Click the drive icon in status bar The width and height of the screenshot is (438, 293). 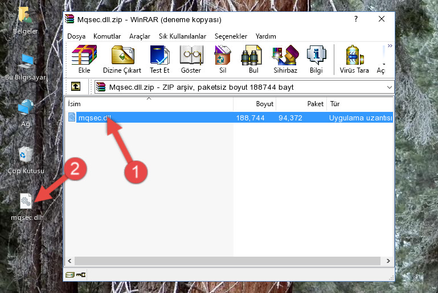(x=70, y=275)
